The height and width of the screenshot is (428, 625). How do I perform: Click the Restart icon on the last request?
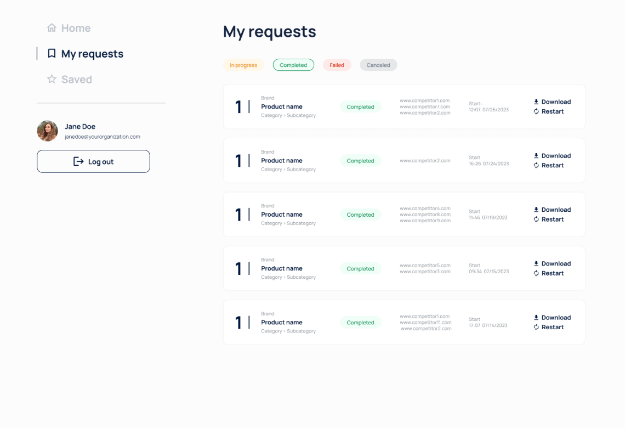pos(536,327)
